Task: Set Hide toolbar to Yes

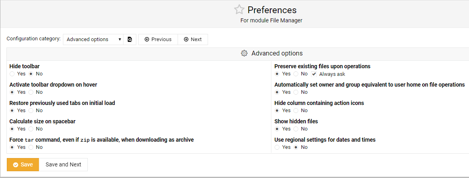Action: pos(12,73)
